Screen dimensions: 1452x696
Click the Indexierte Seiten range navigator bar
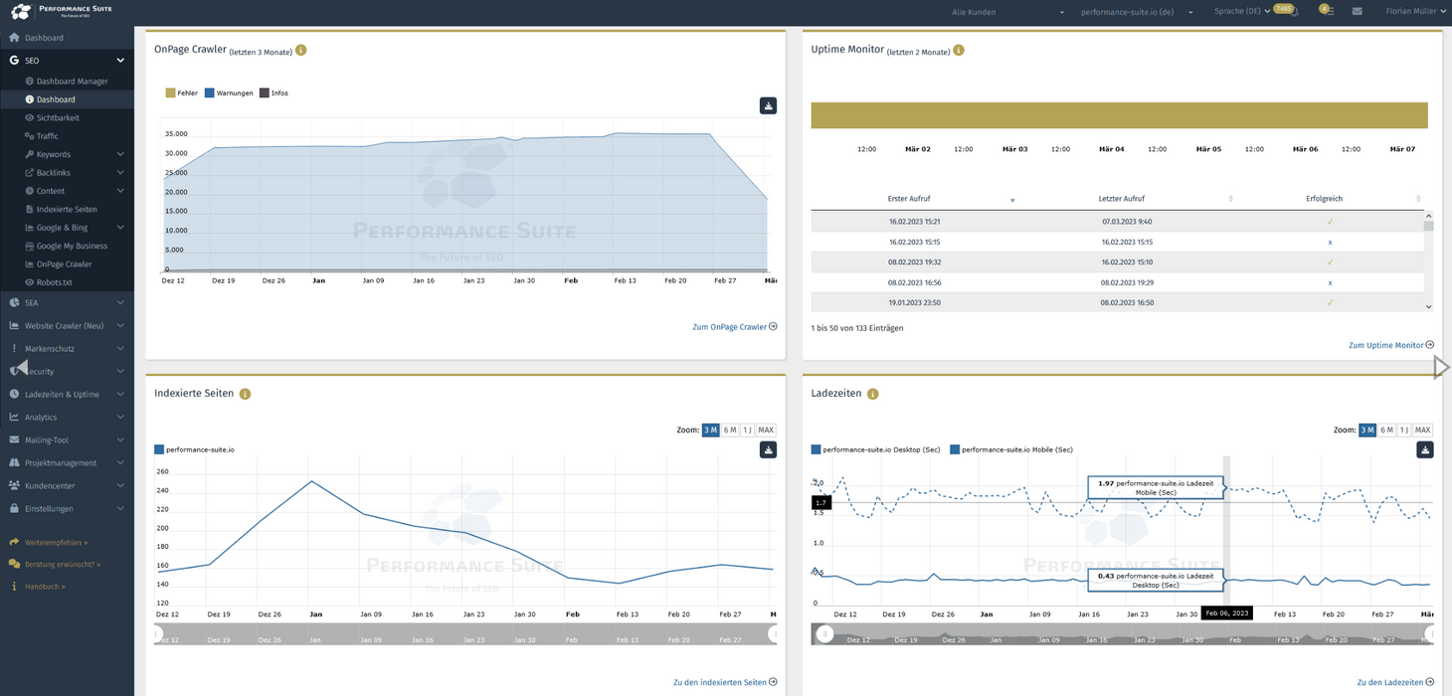click(x=464, y=634)
